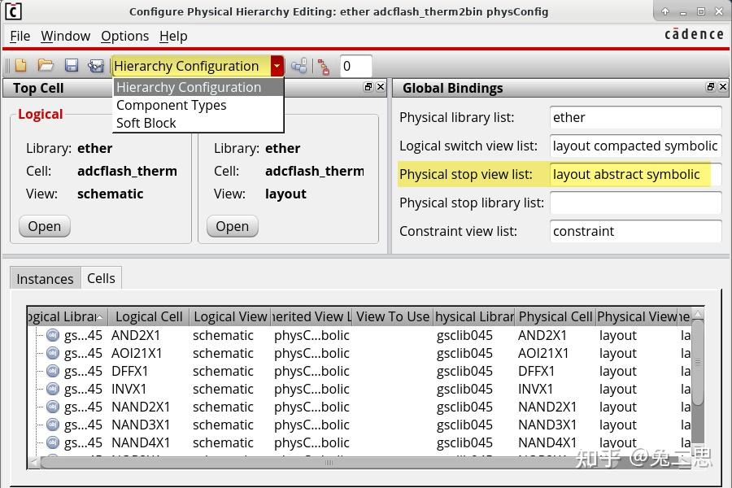Save the configuration with the save icon
The height and width of the screenshot is (488, 732).
[72, 66]
